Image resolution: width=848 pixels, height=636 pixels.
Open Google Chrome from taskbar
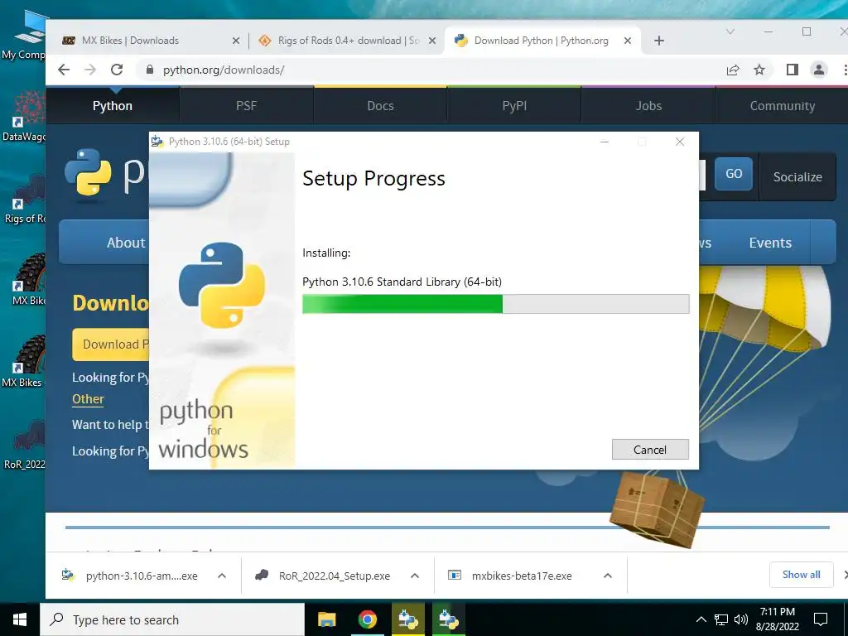[x=367, y=619]
